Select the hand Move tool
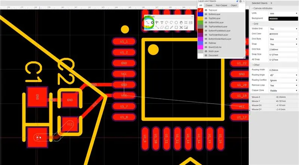 click(181, 22)
